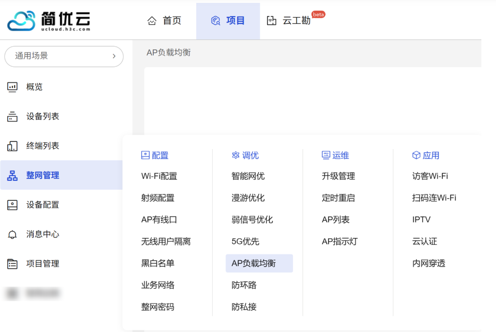496x332 pixels.
Task: Click the 简优云 cloud logo
Action: [x=21, y=21]
